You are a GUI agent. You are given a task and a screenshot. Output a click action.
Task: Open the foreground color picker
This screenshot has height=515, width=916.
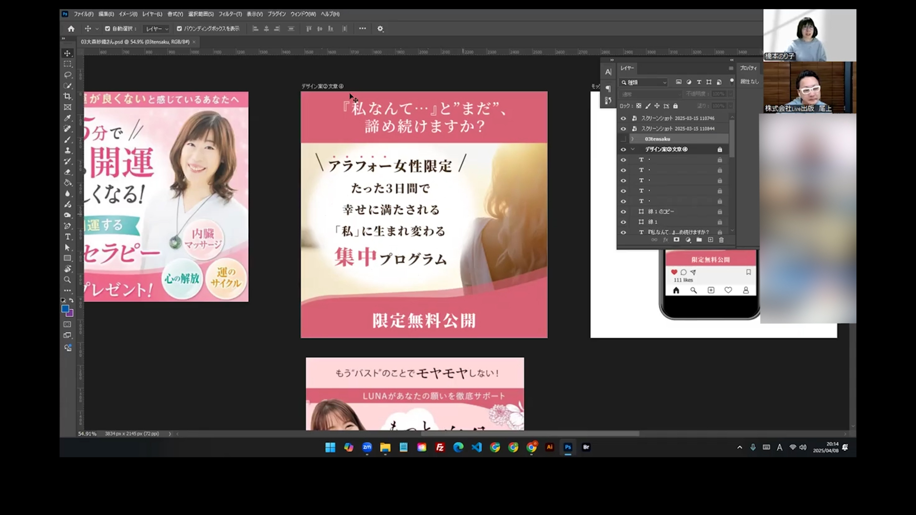tap(65, 309)
